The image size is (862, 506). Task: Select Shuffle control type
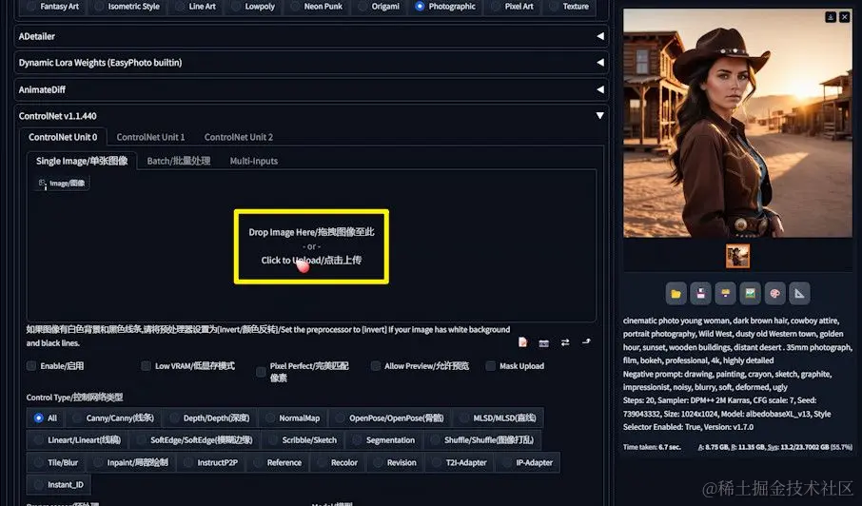point(482,440)
